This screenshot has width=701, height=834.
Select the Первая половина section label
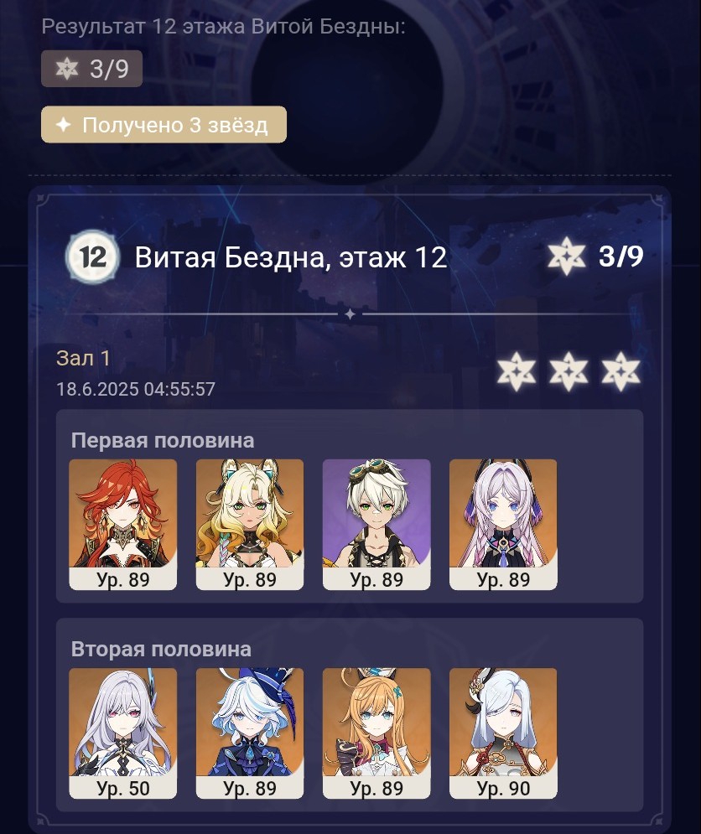click(x=163, y=440)
